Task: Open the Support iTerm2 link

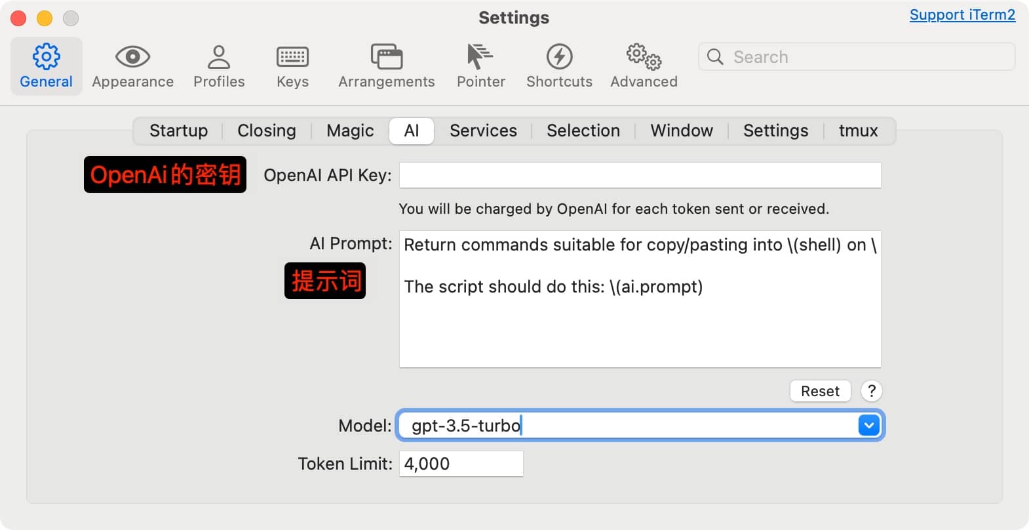Action: pos(962,15)
